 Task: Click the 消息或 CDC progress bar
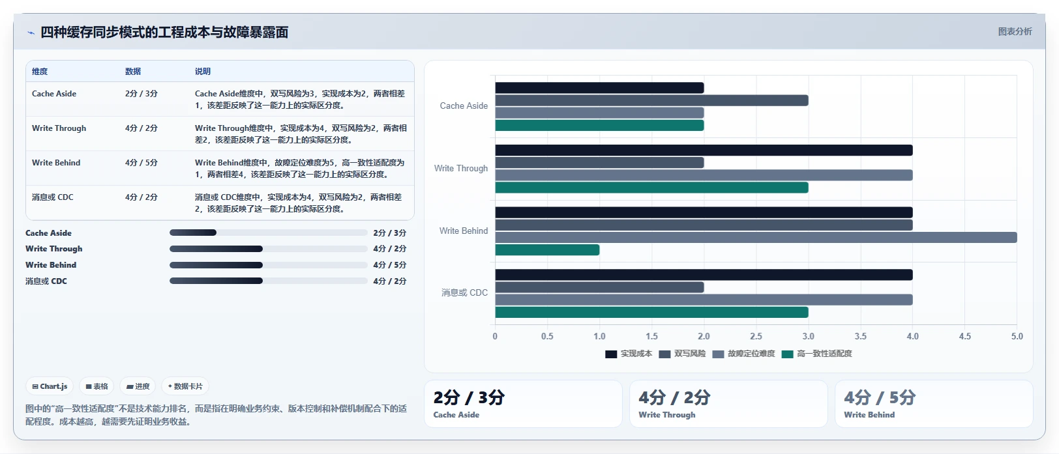click(269, 281)
